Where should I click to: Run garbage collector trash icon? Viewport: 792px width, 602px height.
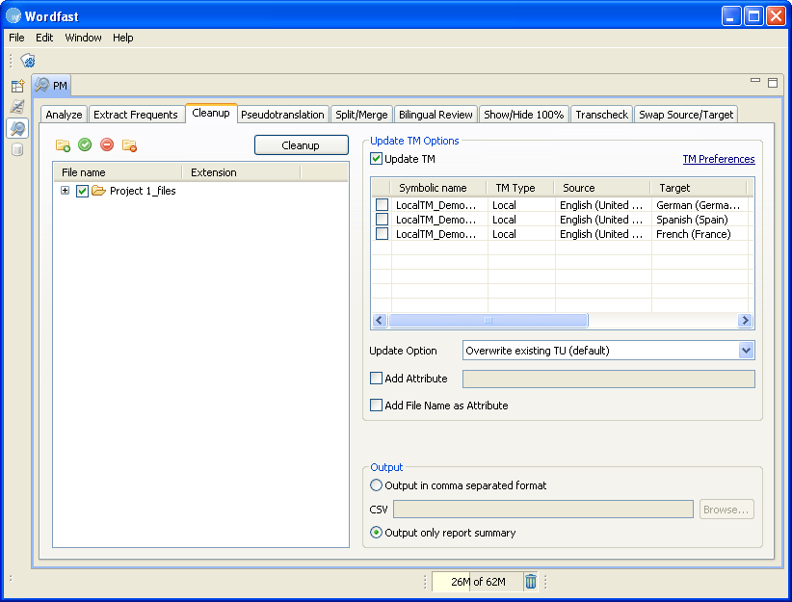coord(530,582)
